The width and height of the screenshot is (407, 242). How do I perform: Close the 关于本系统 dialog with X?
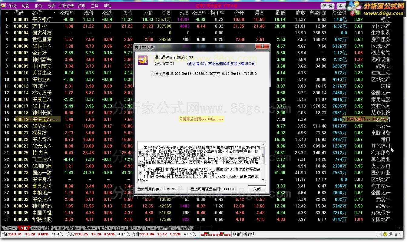[262, 46]
